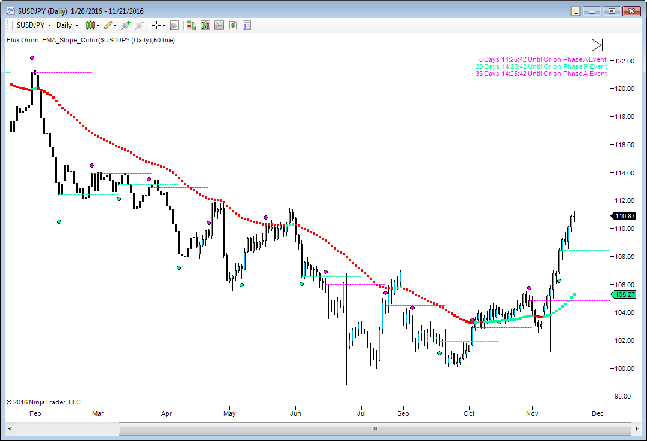Open the Indicators chart icon

[219, 25]
